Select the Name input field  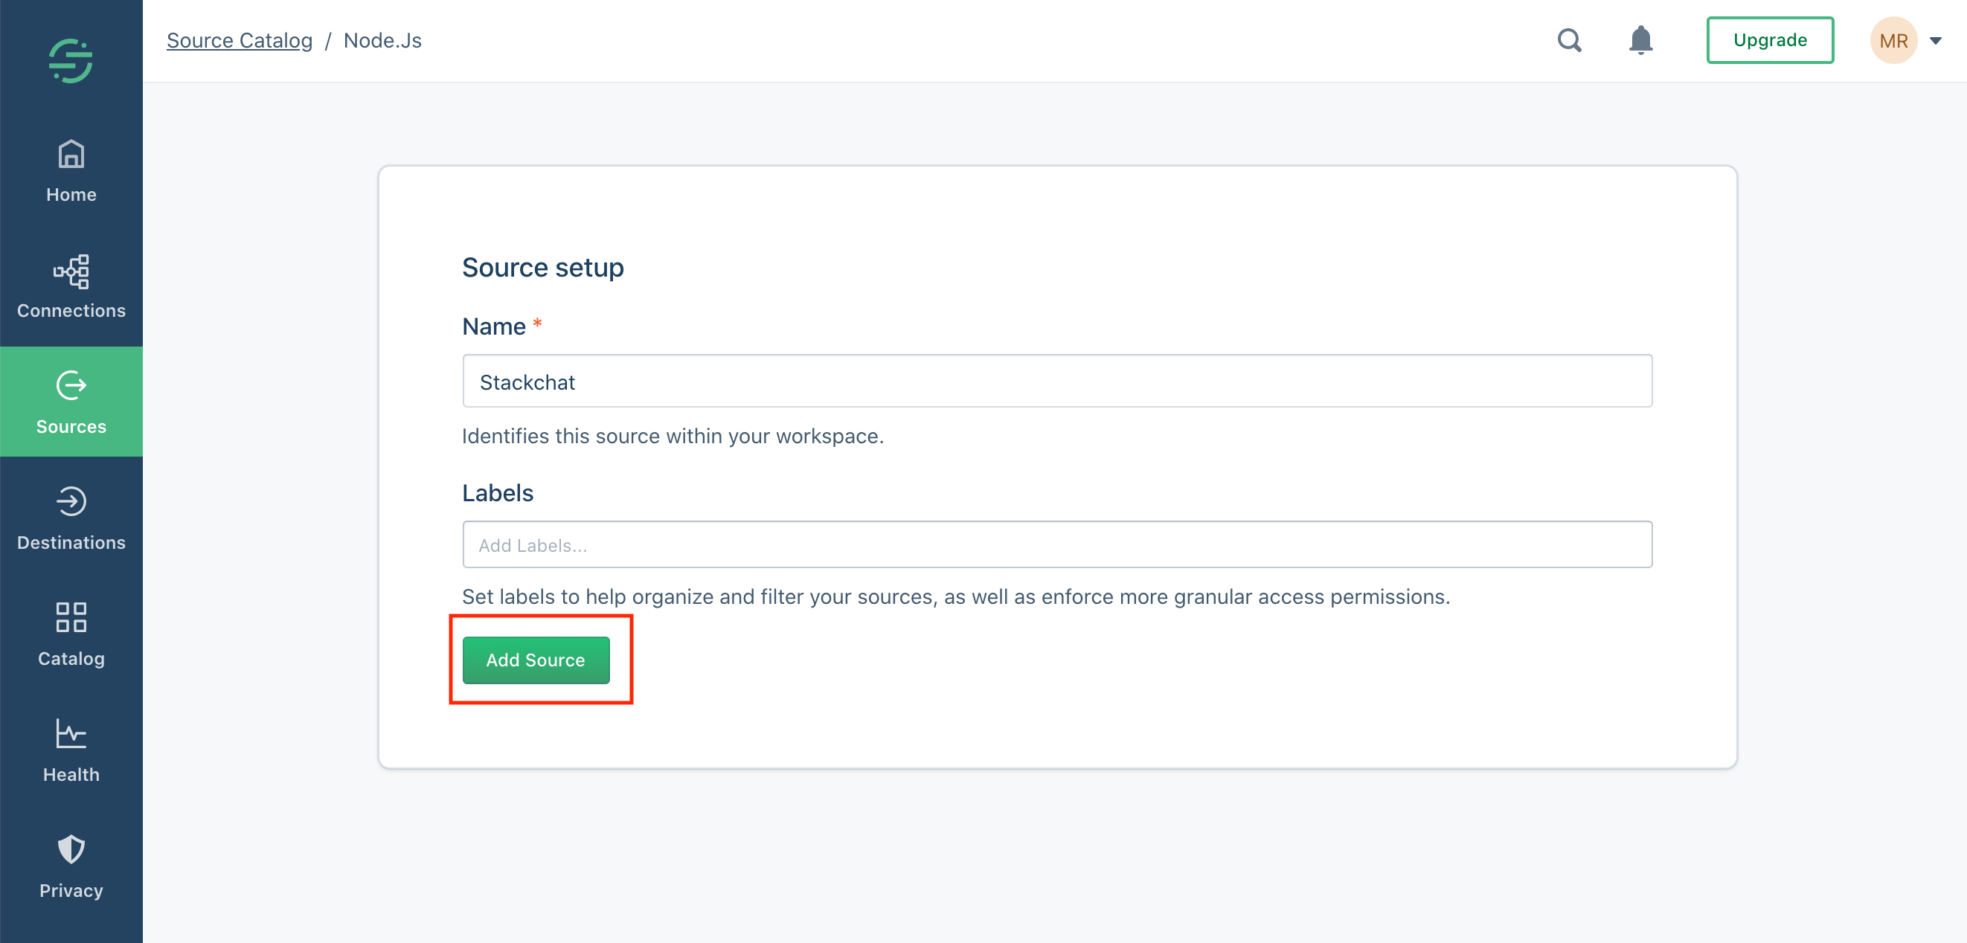(x=1057, y=382)
